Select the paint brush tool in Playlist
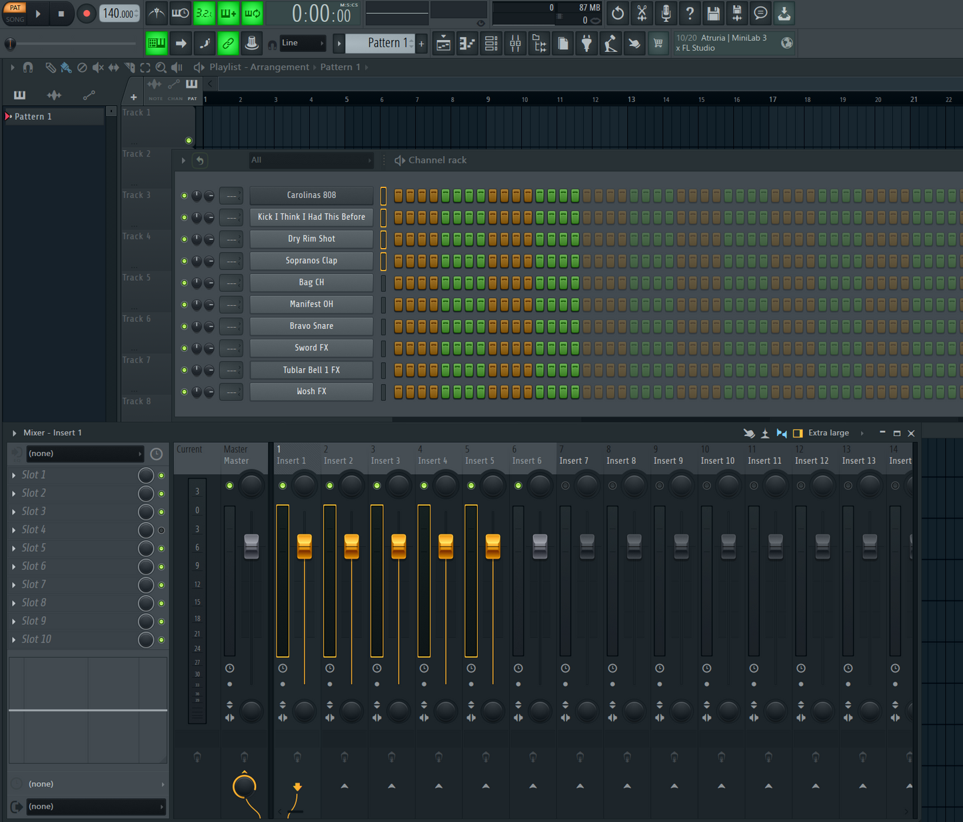 [66, 67]
